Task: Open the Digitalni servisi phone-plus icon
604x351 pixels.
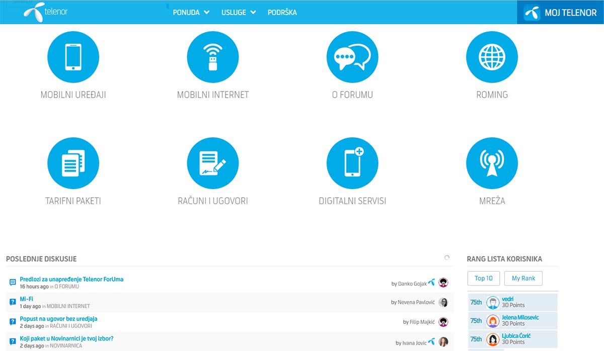Action: coord(352,163)
